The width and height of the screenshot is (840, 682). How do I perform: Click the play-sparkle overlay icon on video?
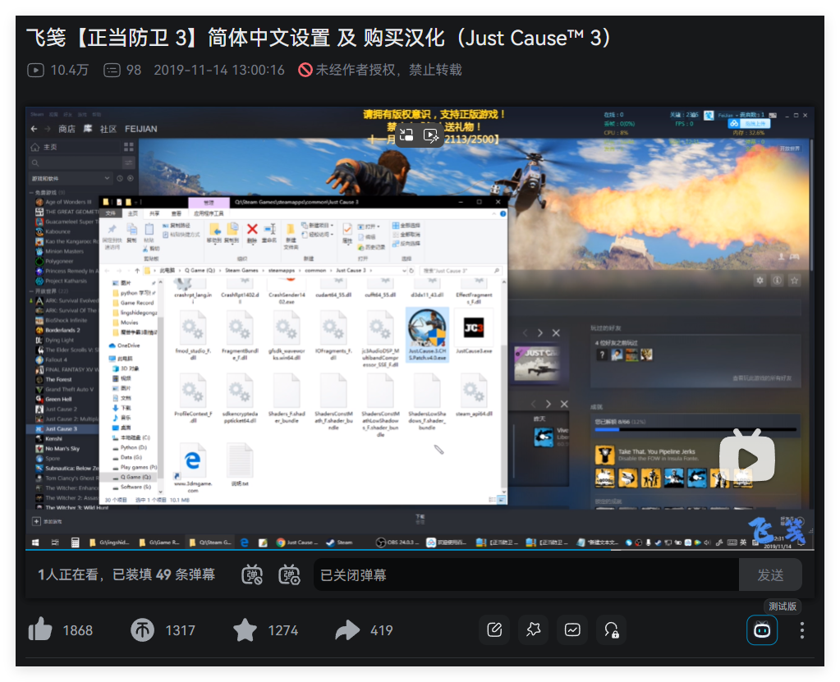click(x=431, y=135)
